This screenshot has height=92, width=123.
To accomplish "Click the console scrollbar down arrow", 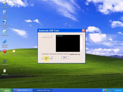I will (x=81, y=51).
